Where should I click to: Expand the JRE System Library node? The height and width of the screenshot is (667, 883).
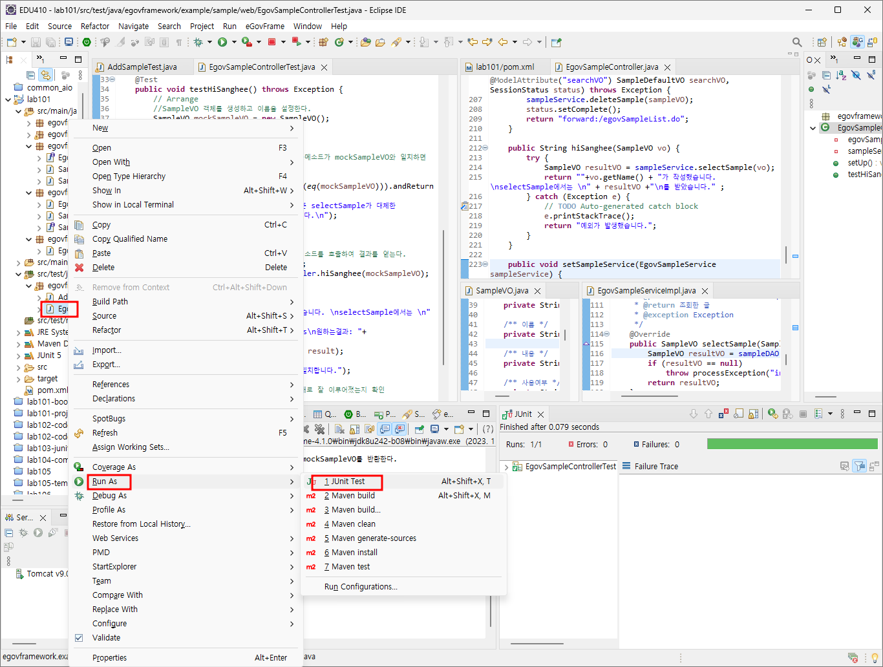pyautogui.click(x=19, y=332)
